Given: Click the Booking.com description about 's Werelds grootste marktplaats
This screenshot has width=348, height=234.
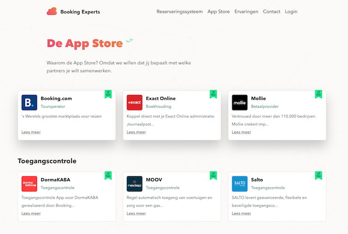Looking at the screenshot, I should (x=61, y=116).
